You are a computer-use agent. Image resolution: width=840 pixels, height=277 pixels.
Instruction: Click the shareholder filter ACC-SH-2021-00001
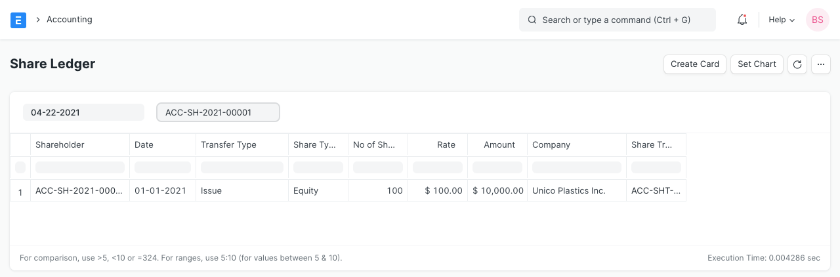[x=218, y=112]
